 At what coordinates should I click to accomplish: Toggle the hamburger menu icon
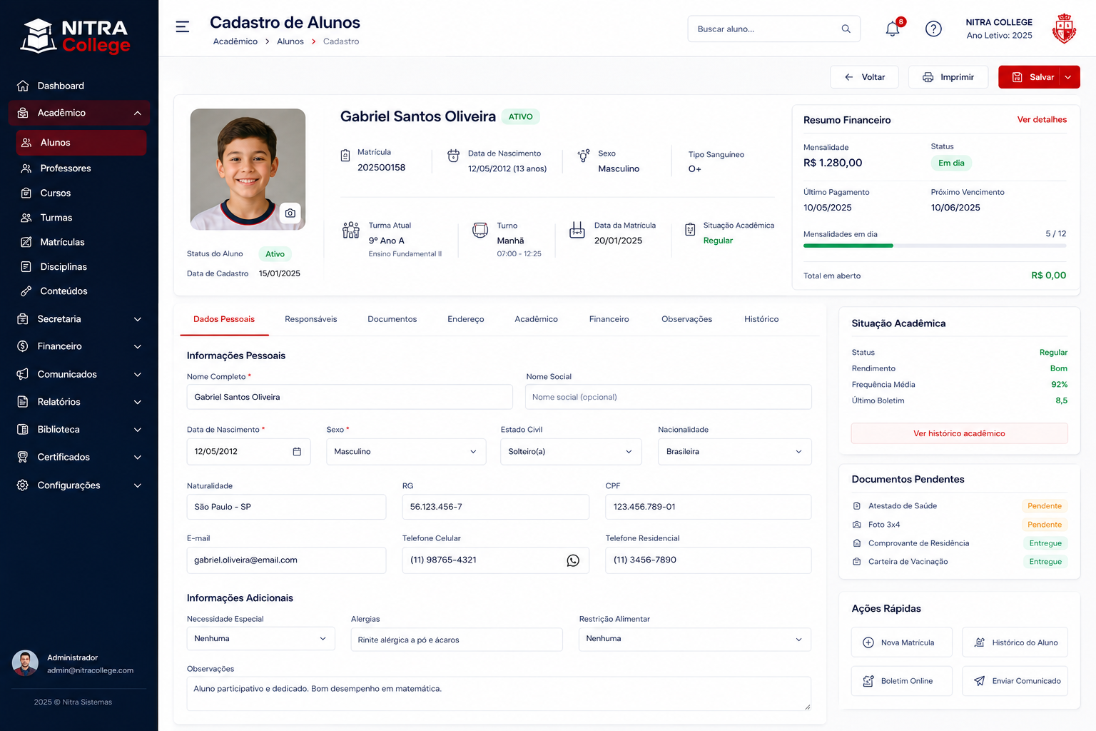[x=183, y=27]
